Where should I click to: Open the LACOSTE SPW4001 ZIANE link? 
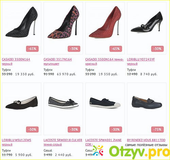pos(103,140)
